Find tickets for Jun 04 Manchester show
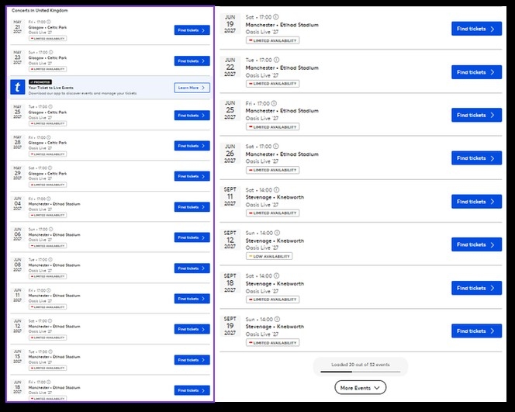The image size is (515, 412). (x=192, y=207)
